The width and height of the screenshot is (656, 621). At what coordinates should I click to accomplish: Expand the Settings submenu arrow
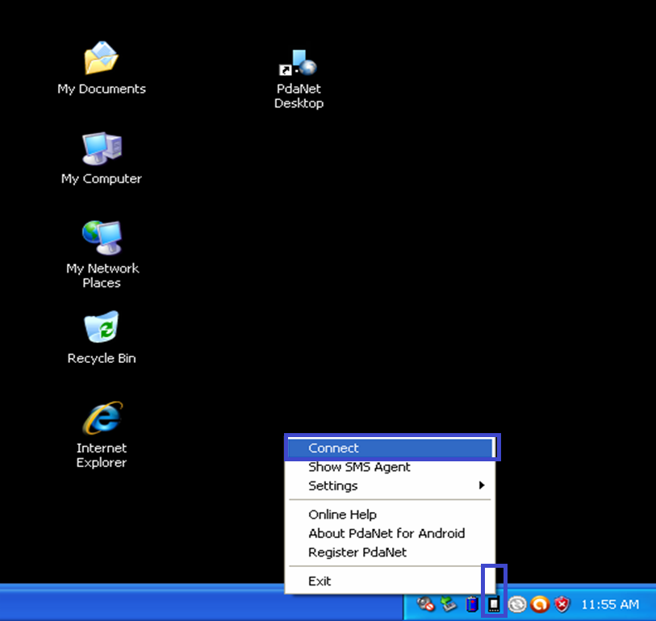tap(482, 485)
